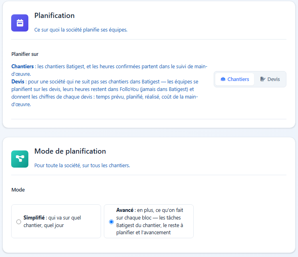Viewport: 298px width, 257px height.
Task: Click the bold Chantiers term in the description
Action: (x=22, y=66)
